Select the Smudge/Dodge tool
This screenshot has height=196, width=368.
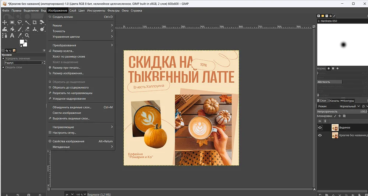[42, 29]
